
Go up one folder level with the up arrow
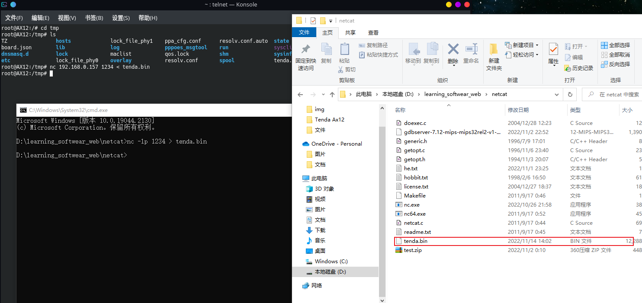[332, 94]
